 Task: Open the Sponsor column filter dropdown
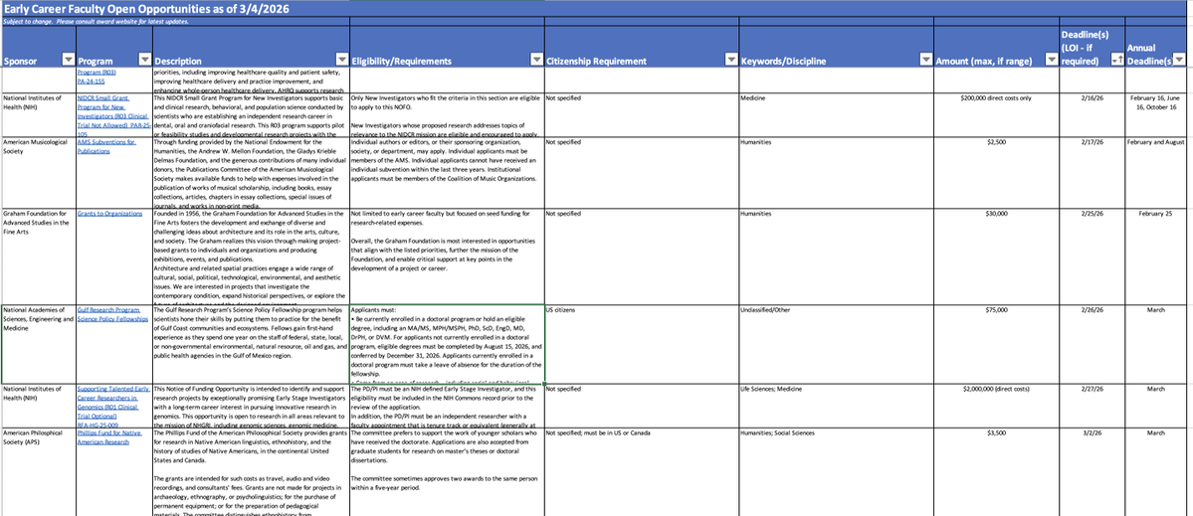coord(68,60)
